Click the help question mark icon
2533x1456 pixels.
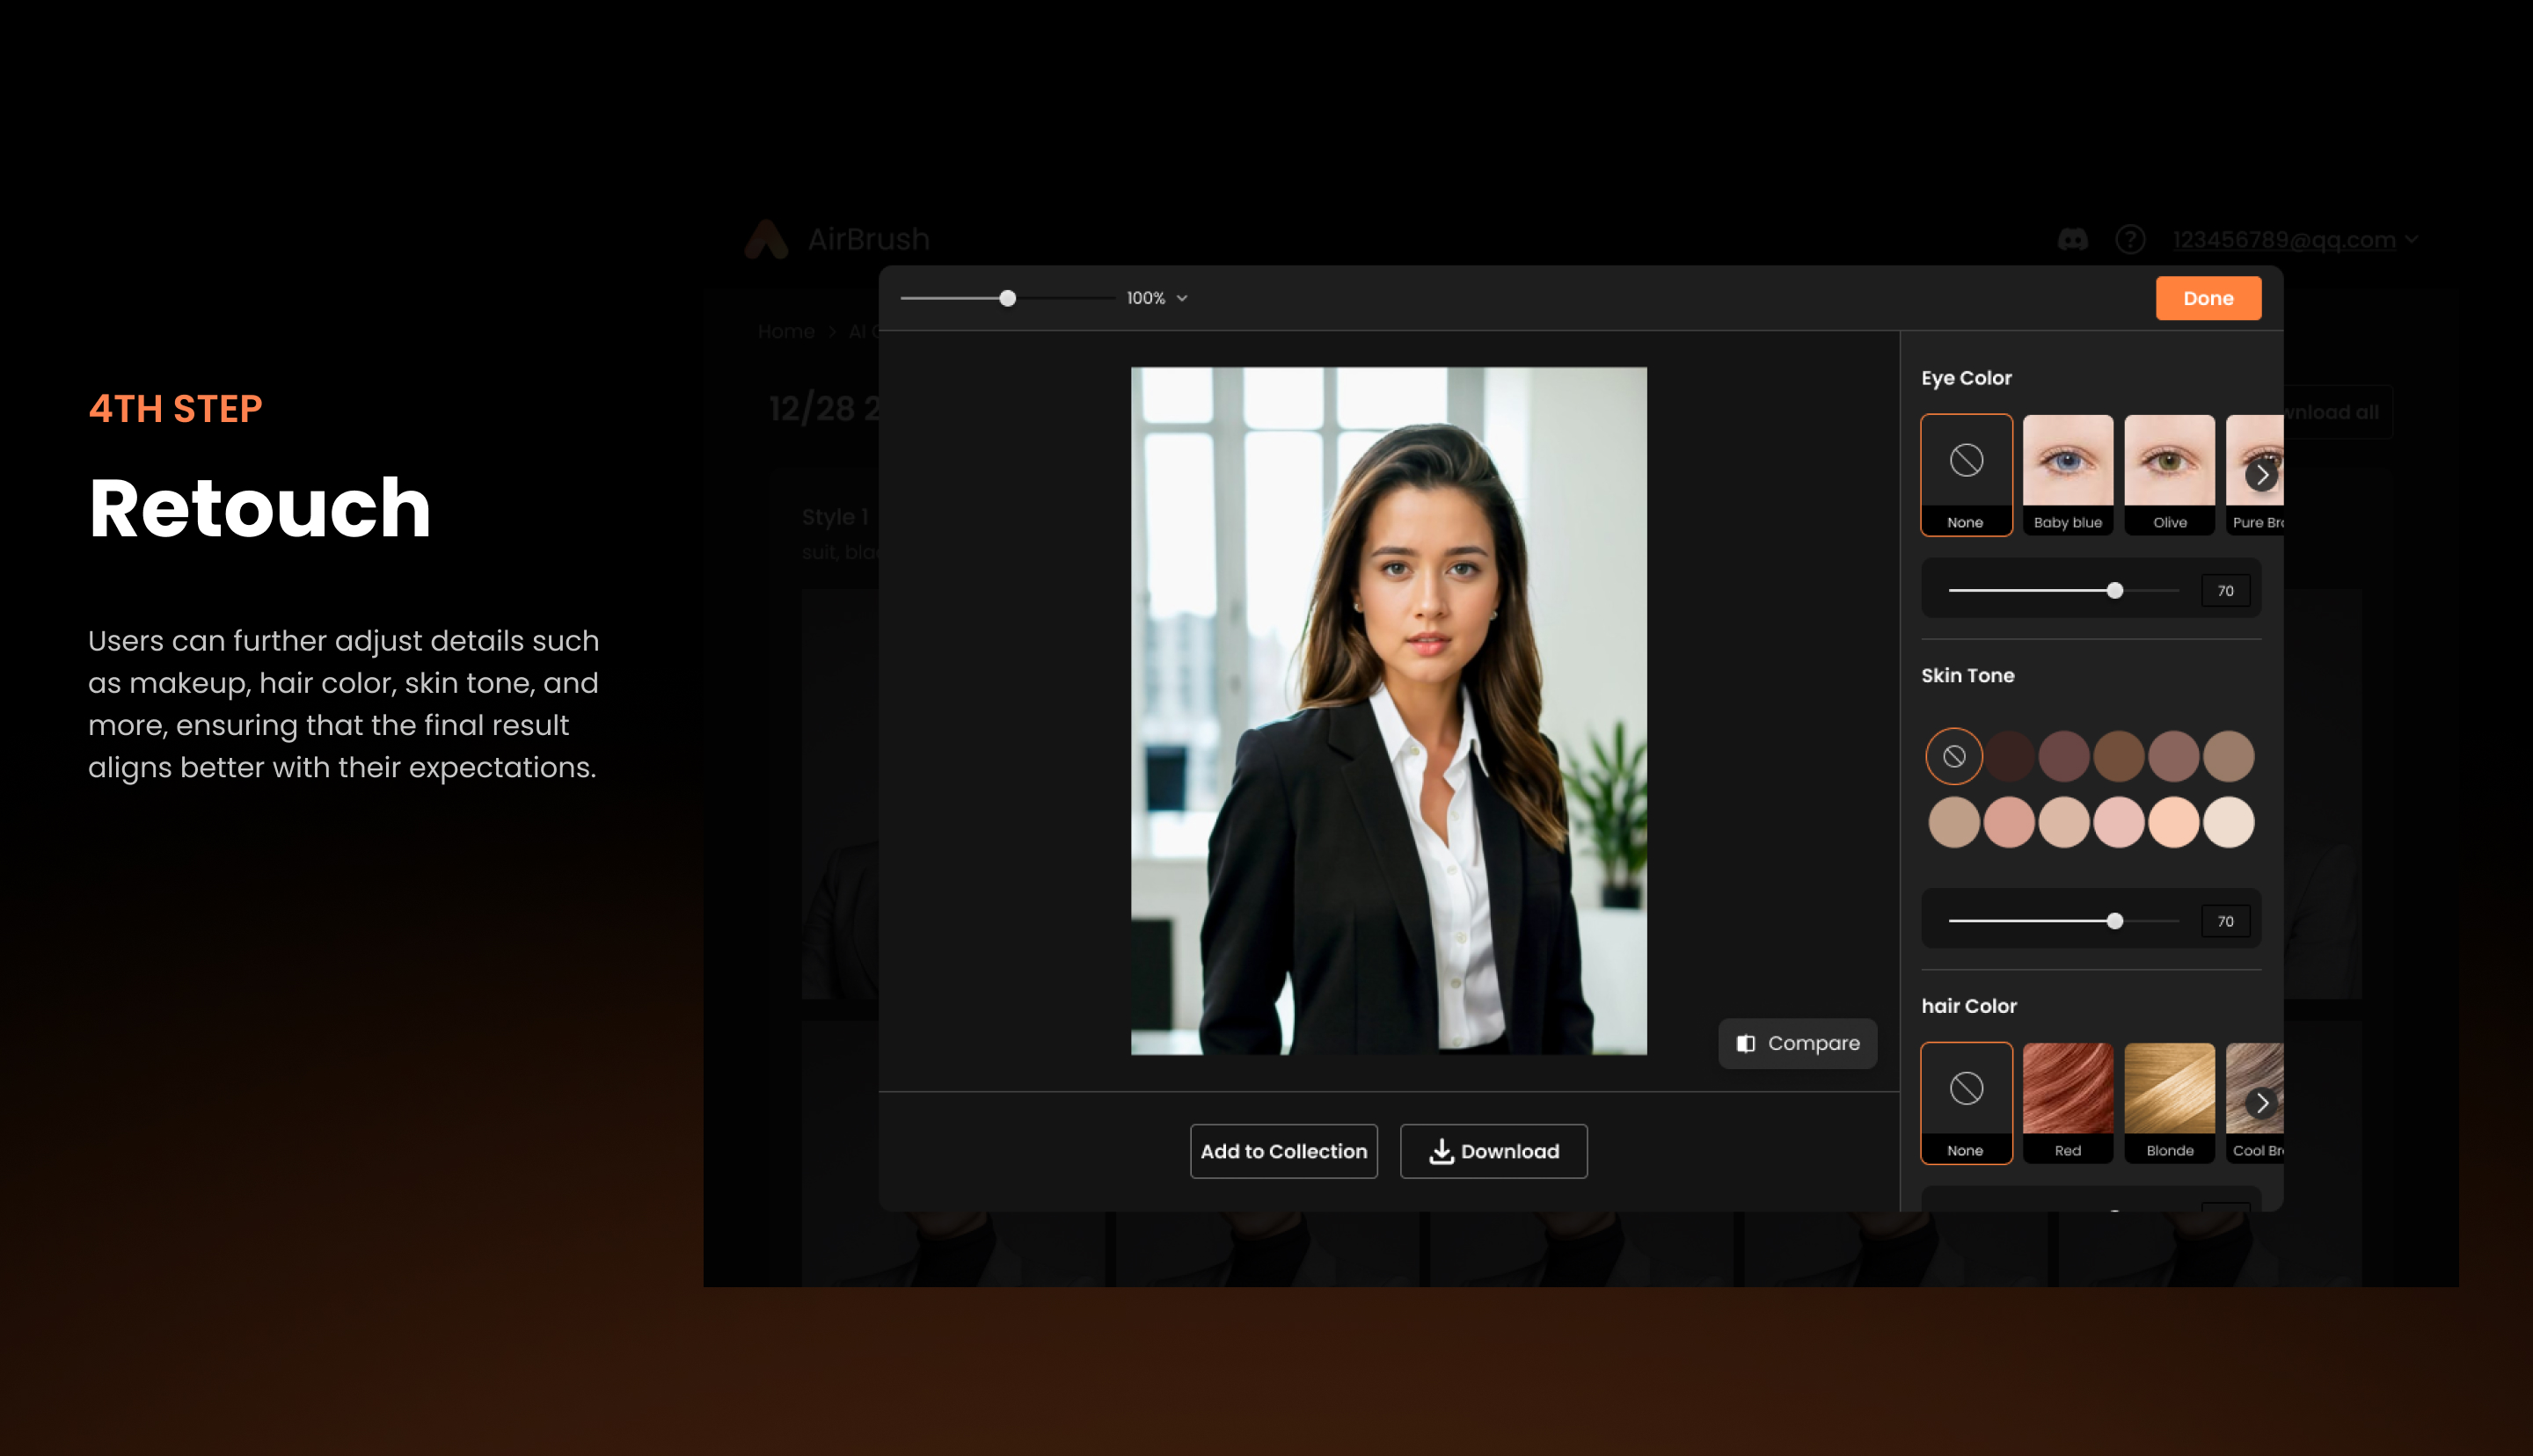pyautogui.click(x=2130, y=240)
